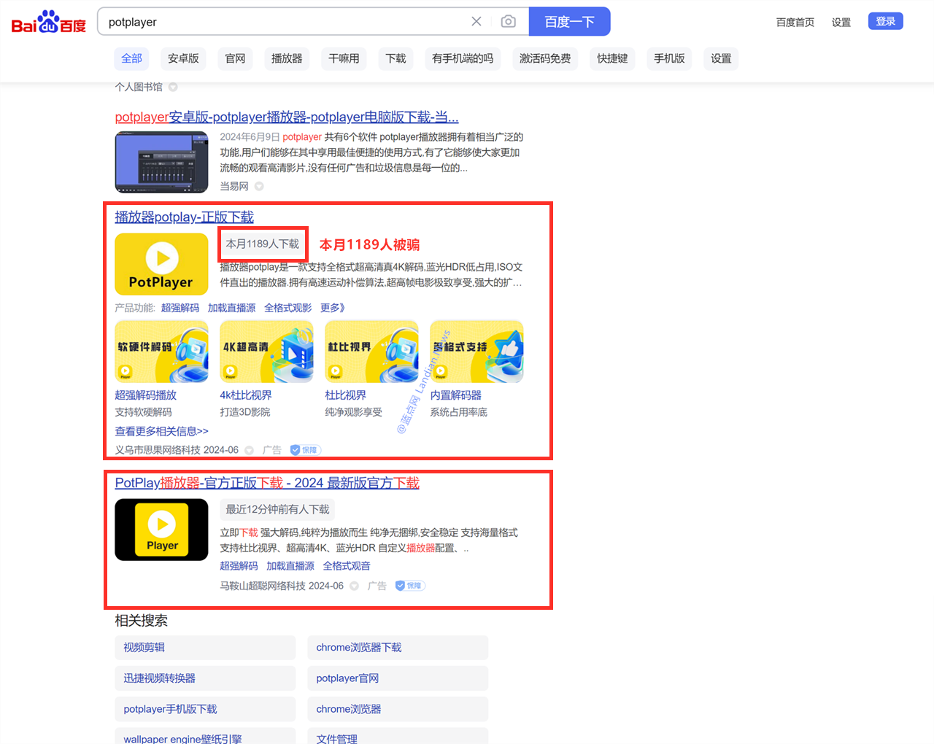934x744 pixels.
Task: Click the 保障 badge on 义乌市思果网络科技 ad
Action: pyautogui.click(x=305, y=450)
